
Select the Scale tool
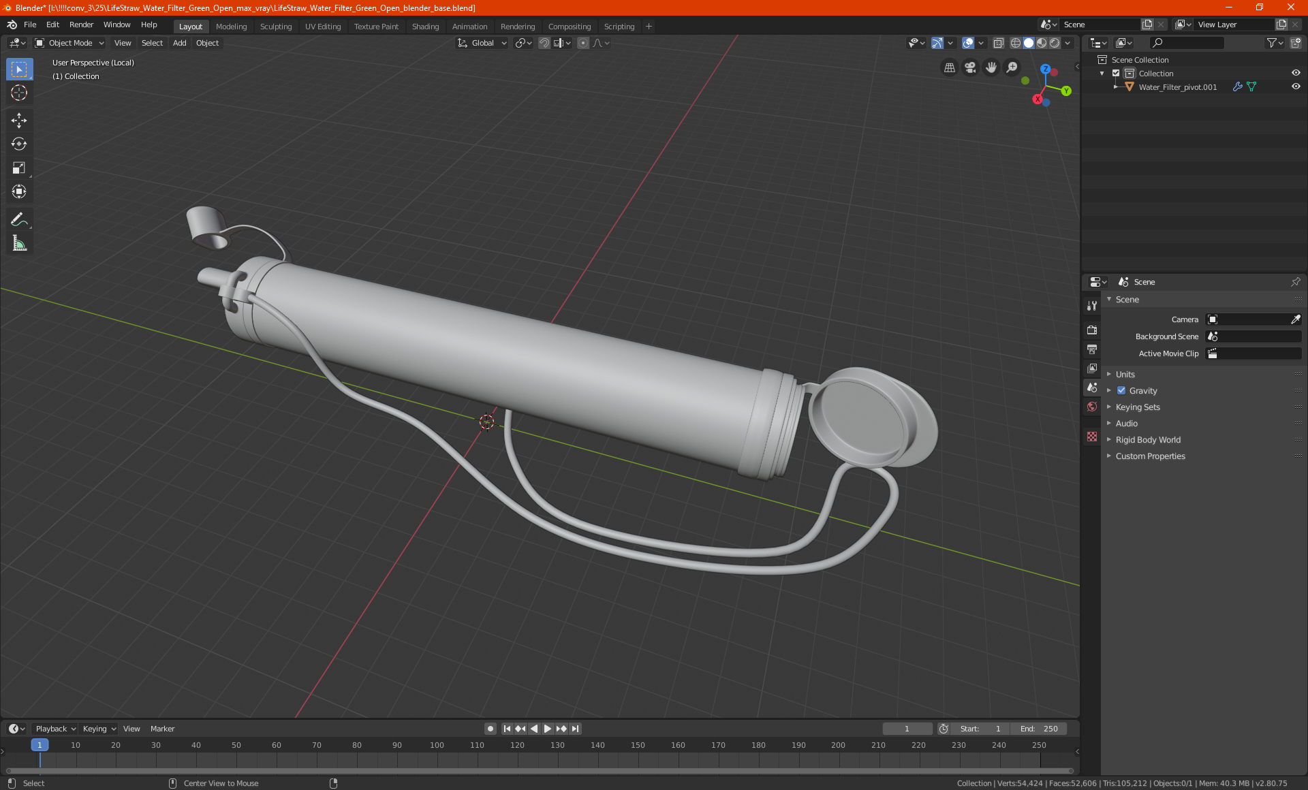point(19,168)
